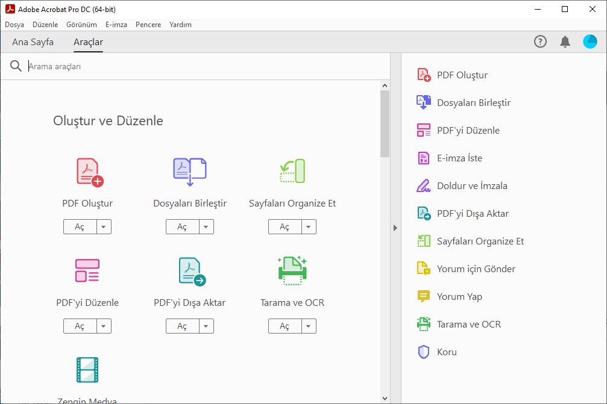The height and width of the screenshot is (404, 607).
Task: Switch to the Ana Sayfa tab
Action: tap(33, 42)
